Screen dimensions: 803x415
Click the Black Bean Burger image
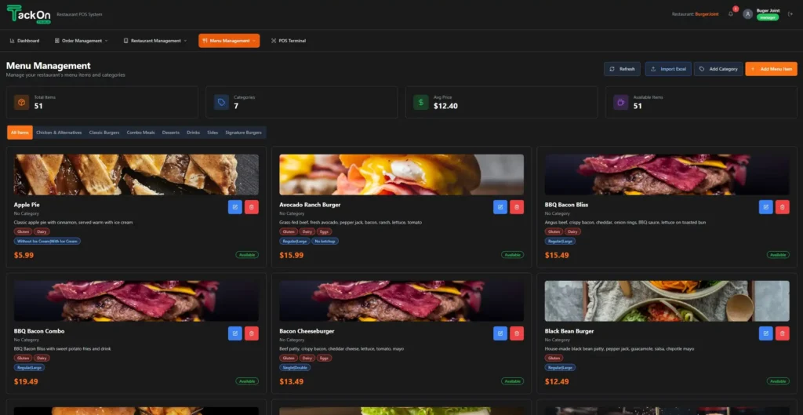point(667,301)
